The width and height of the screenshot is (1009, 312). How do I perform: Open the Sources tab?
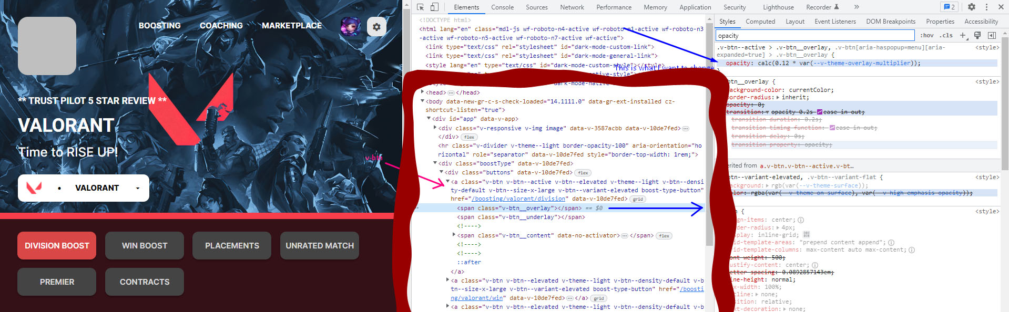pyautogui.click(x=536, y=7)
